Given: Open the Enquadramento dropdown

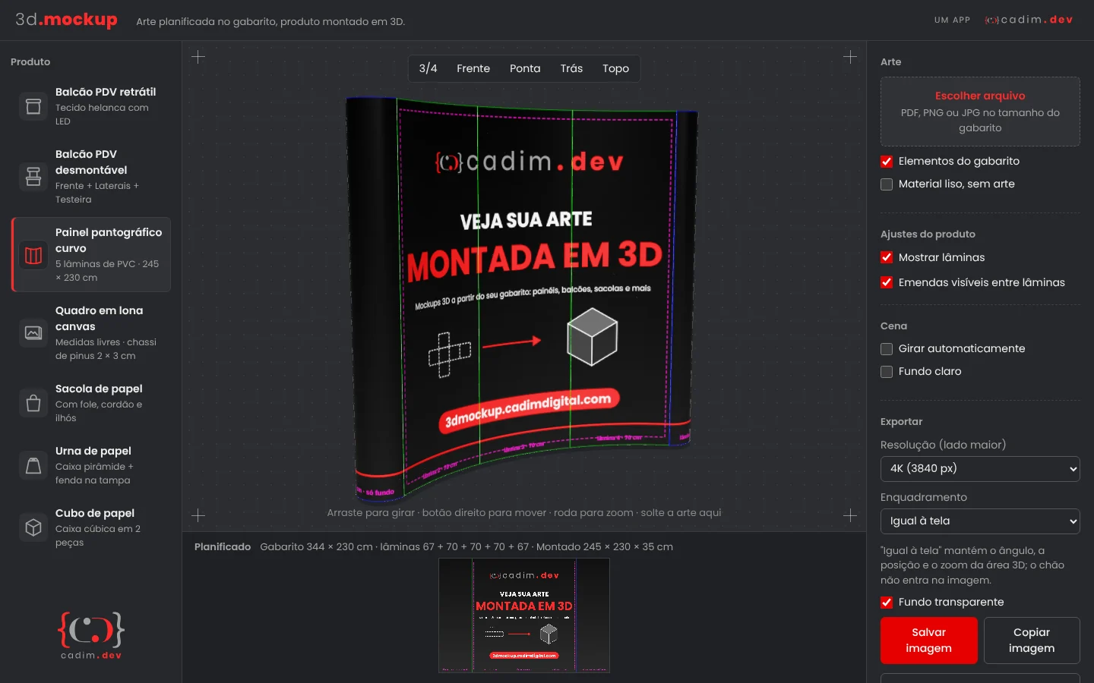Looking at the screenshot, I should click(x=980, y=521).
